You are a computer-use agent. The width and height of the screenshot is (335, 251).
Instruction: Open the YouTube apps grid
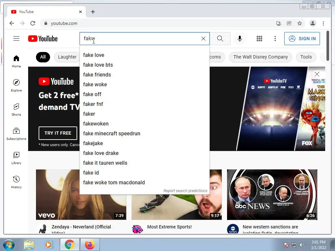click(x=259, y=39)
